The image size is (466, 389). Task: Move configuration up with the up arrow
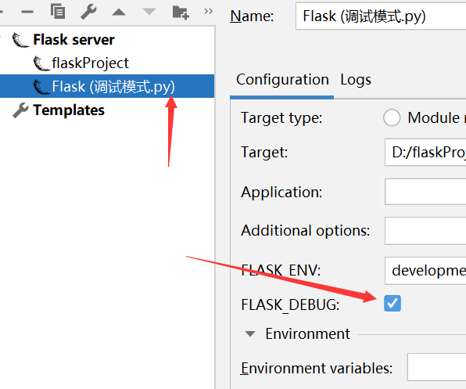point(119,13)
